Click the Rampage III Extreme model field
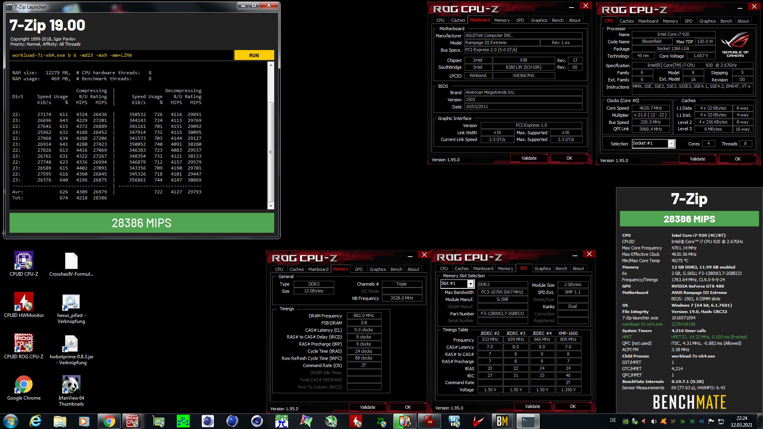 [502, 43]
